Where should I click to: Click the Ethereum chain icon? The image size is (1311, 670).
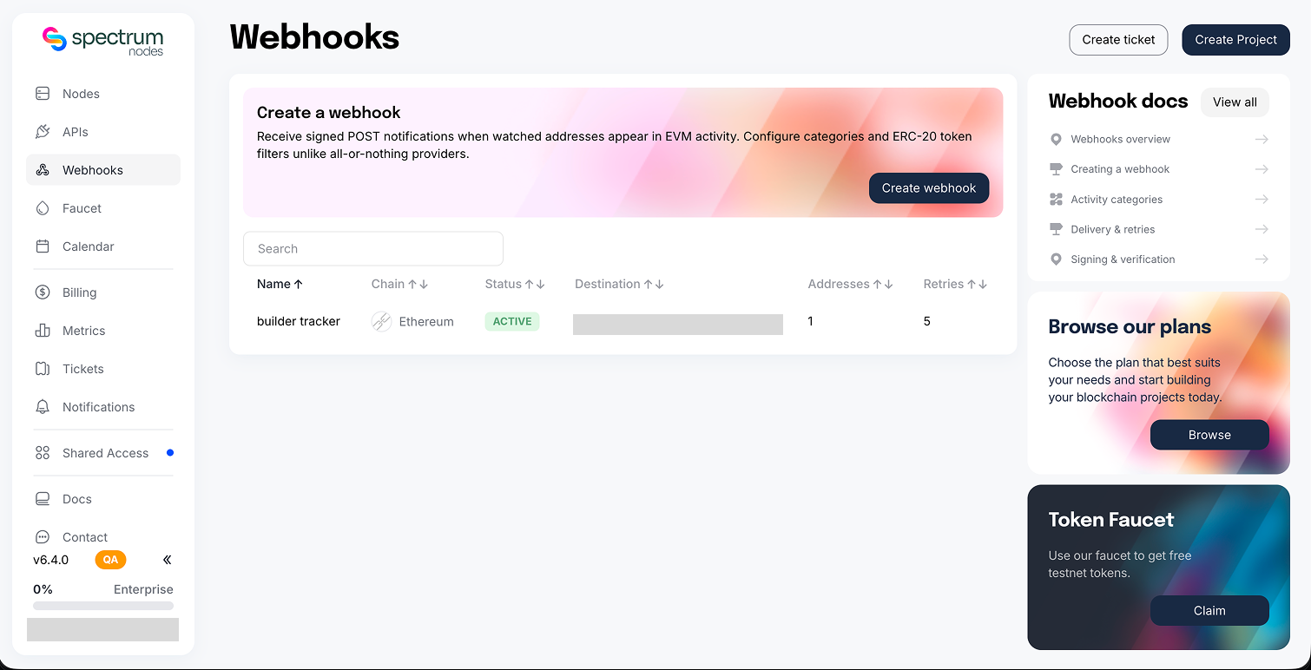[382, 322]
